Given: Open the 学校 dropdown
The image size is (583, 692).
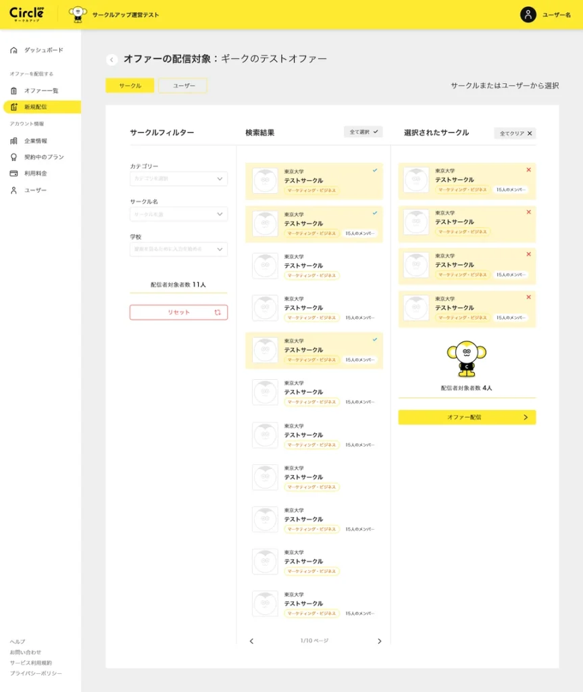Looking at the screenshot, I should [178, 249].
